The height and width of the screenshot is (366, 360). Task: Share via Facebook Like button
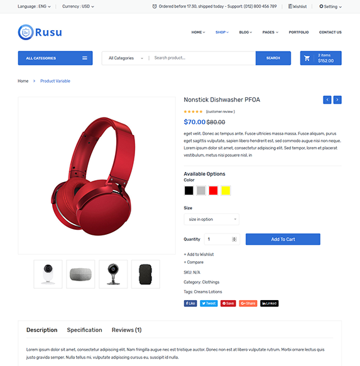[190, 303]
